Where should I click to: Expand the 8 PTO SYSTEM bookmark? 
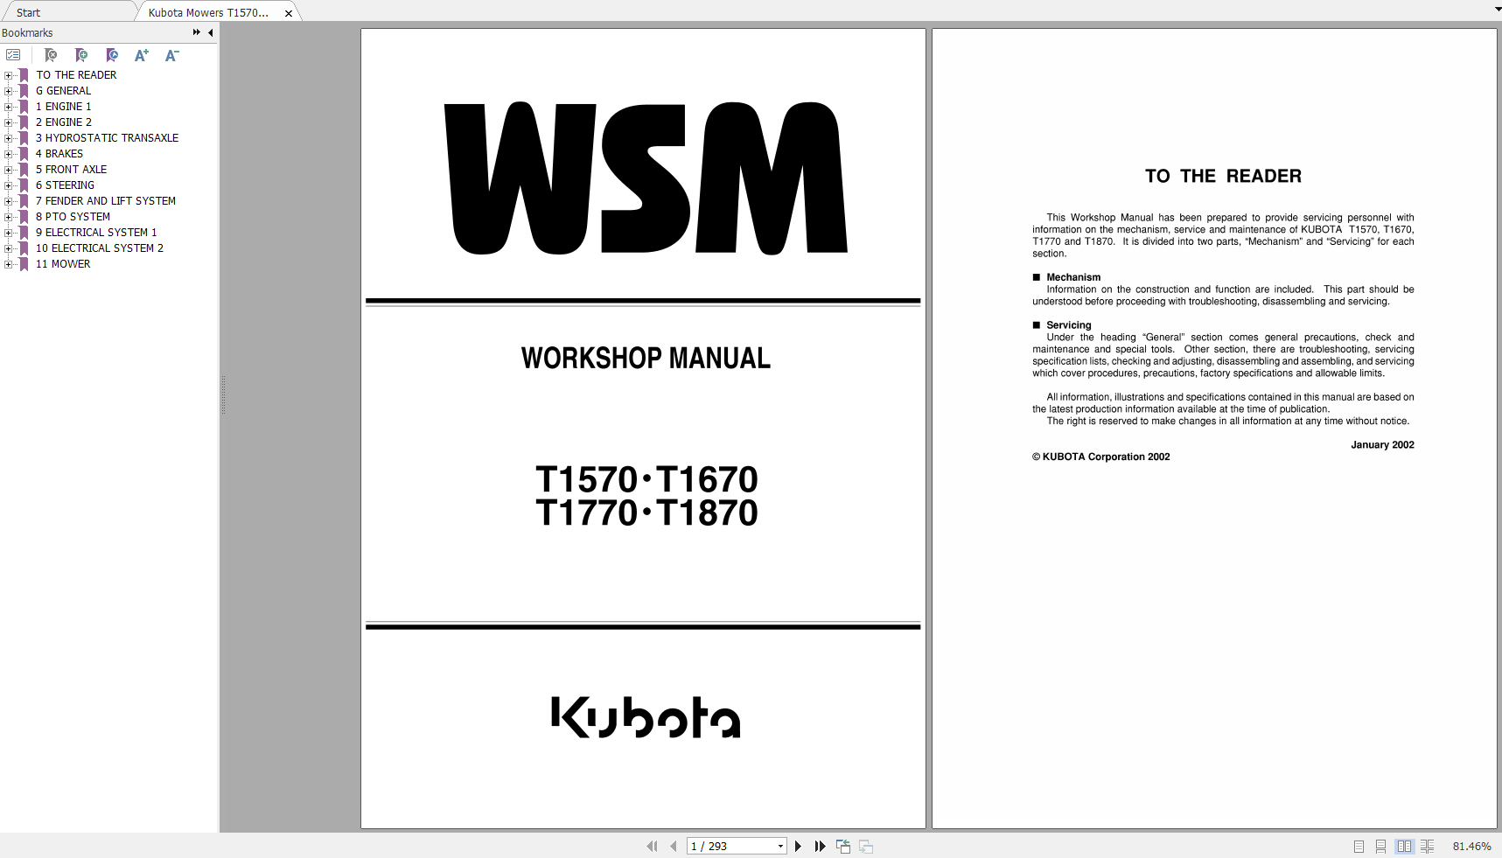9,217
